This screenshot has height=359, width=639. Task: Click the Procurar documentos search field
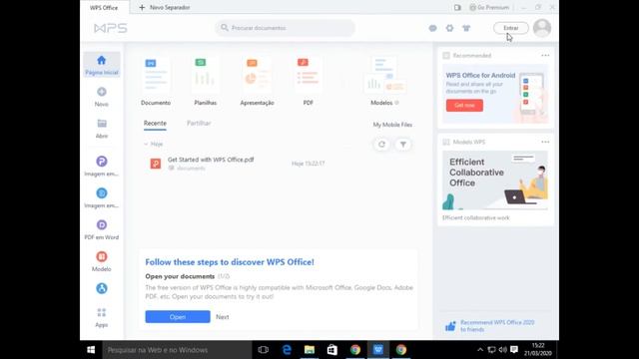point(286,28)
